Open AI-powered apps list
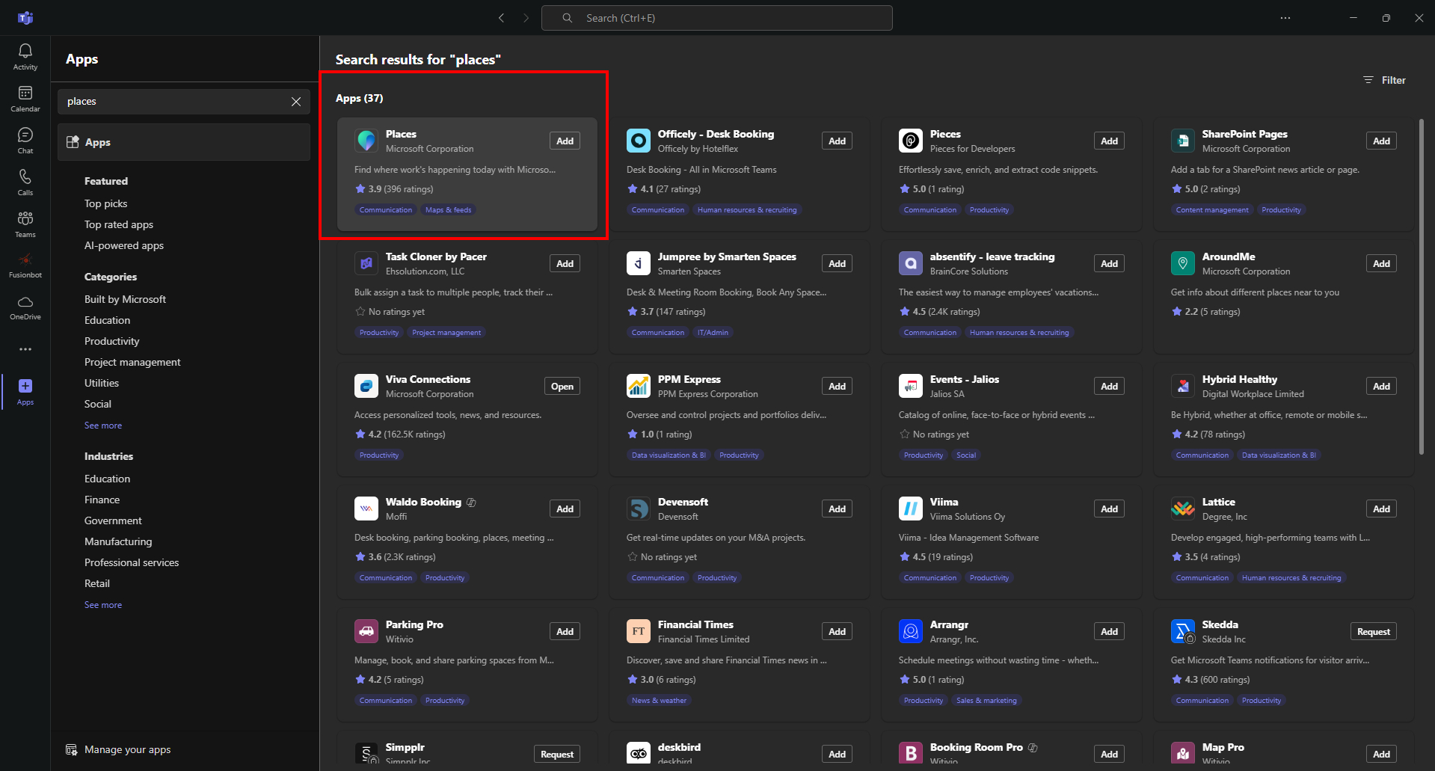The height and width of the screenshot is (771, 1435). [124, 245]
